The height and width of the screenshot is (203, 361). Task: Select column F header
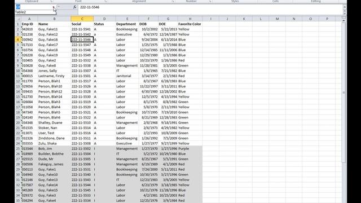click(148, 19)
